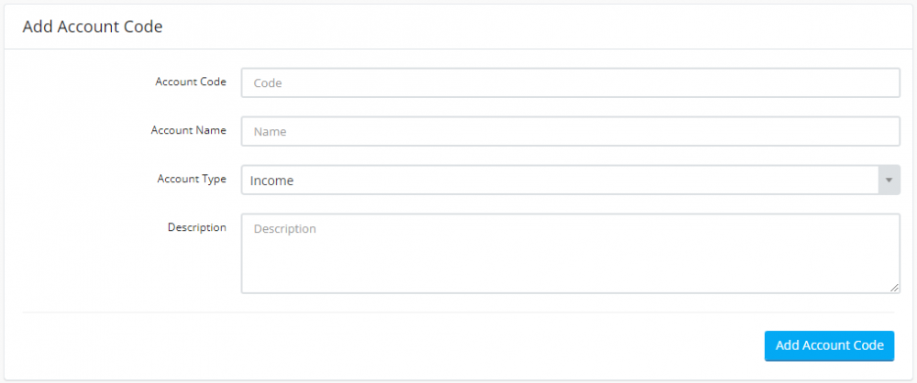
Task: Click the Account Code input field
Action: (x=569, y=82)
